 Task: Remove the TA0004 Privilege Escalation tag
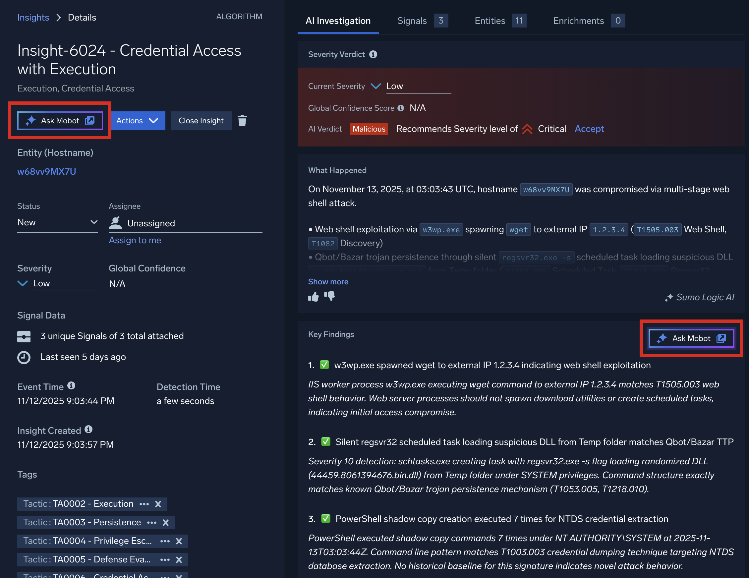[x=179, y=541]
